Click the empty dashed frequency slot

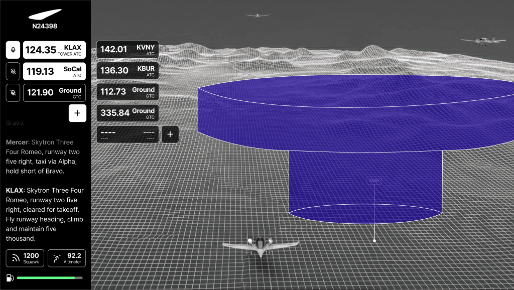(127, 134)
